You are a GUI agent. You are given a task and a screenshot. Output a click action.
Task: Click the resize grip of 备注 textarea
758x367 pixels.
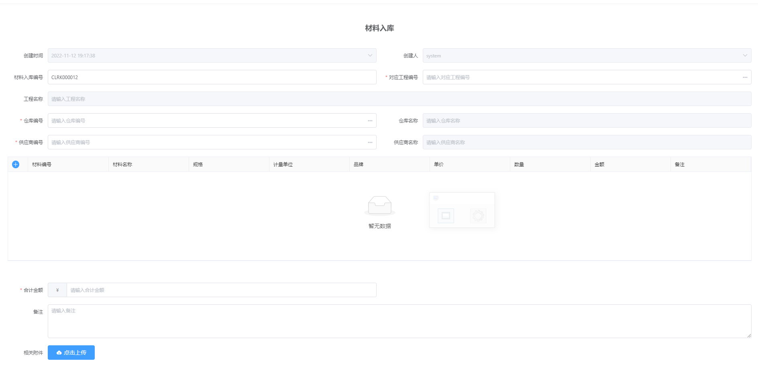tap(749, 336)
